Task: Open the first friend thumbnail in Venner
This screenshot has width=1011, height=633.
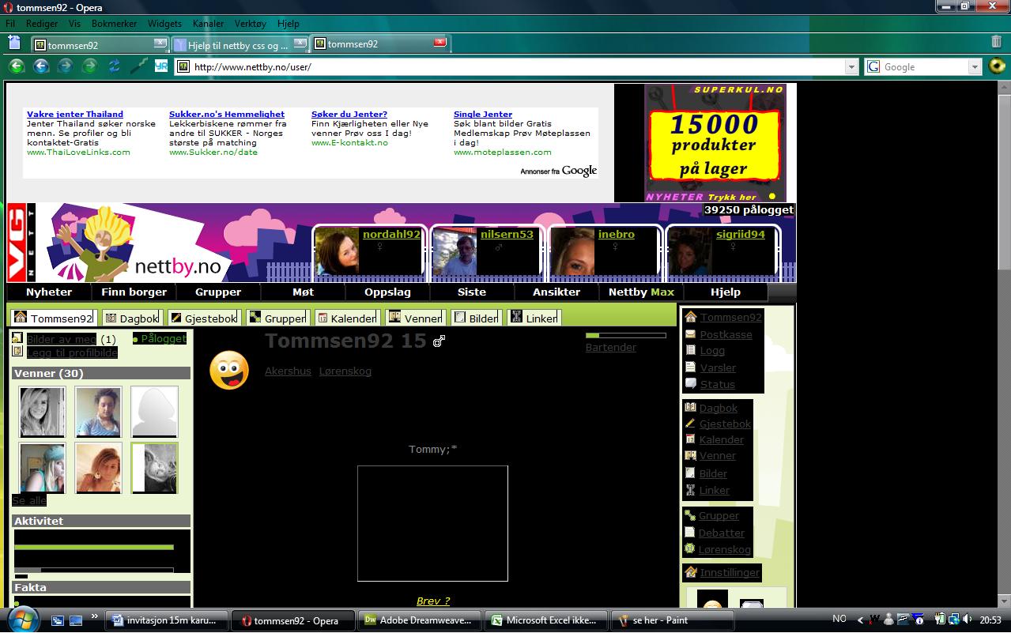Action: click(42, 411)
